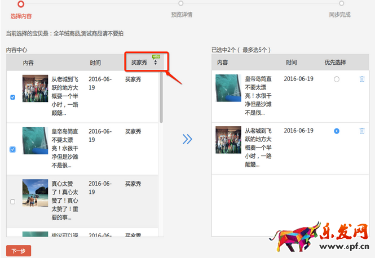Screen dimensions: 375x258
Task: Click the 从老城到飞跃 text in content list
Action: pyautogui.click(x=65, y=96)
